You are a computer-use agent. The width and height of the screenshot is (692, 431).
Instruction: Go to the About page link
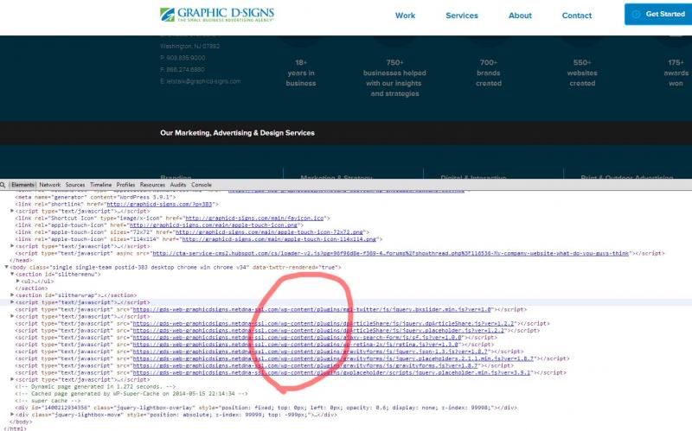[520, 16]
